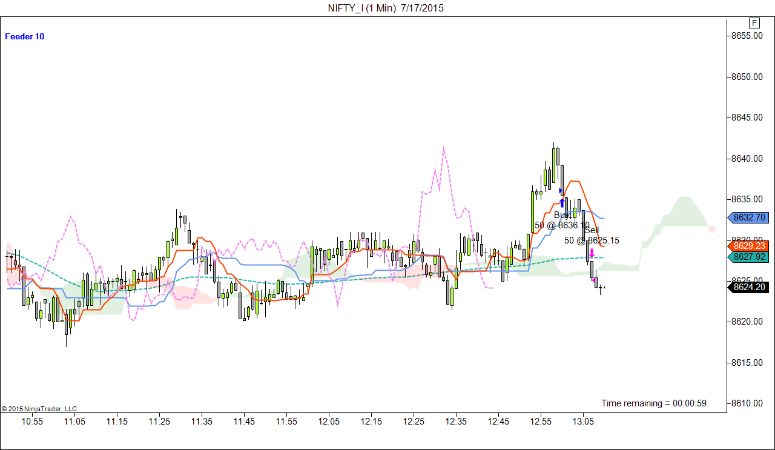Image resolution: width=775 pixels, height=450 pixels.
Task: Click the teal 8627.92 price marker
Action: click(750, 257)
